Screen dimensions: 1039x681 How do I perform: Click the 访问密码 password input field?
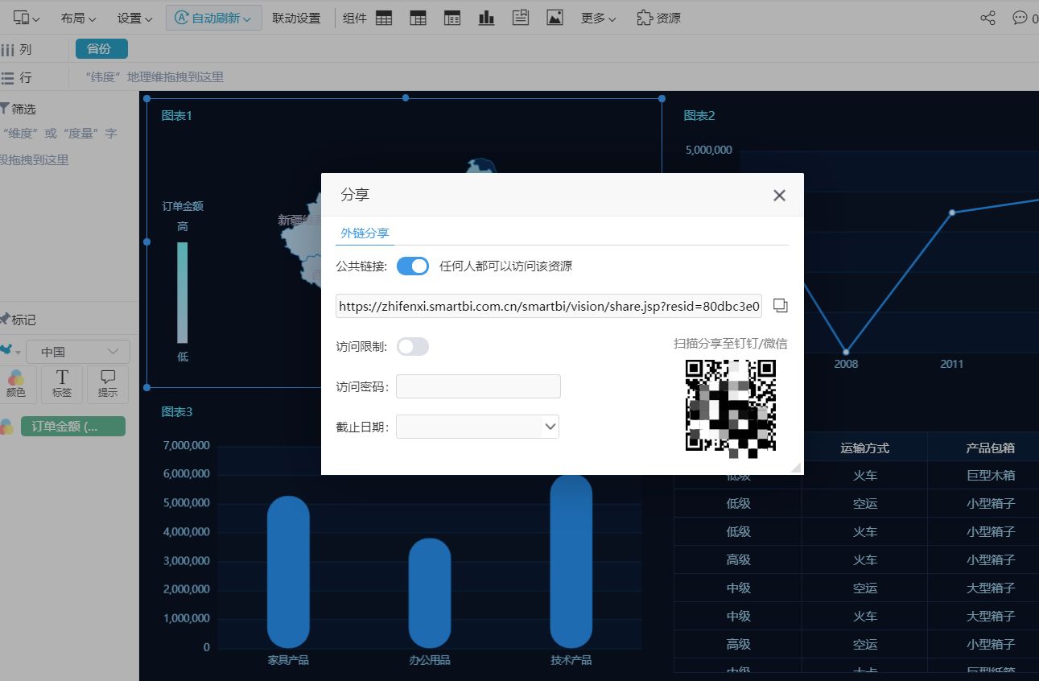click(478, 386)
